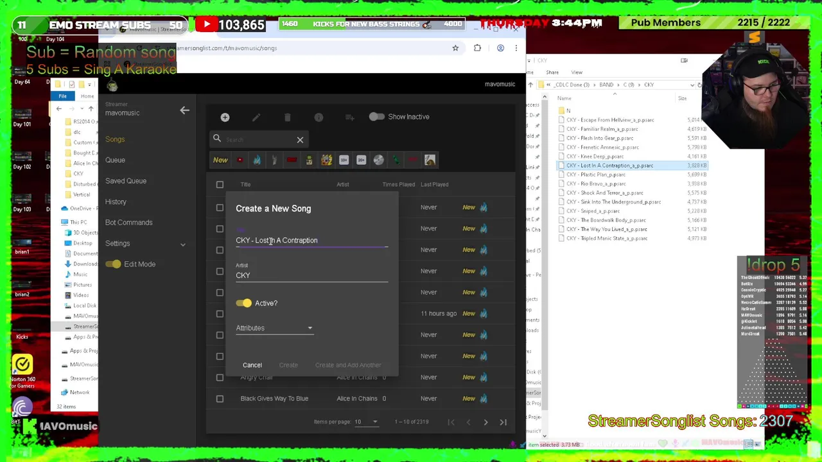The height and width of the screenshot is (462, 822).
Task: Click the BAND breadcrumb in the Explorer path
Action: click(x=606, y=85)
